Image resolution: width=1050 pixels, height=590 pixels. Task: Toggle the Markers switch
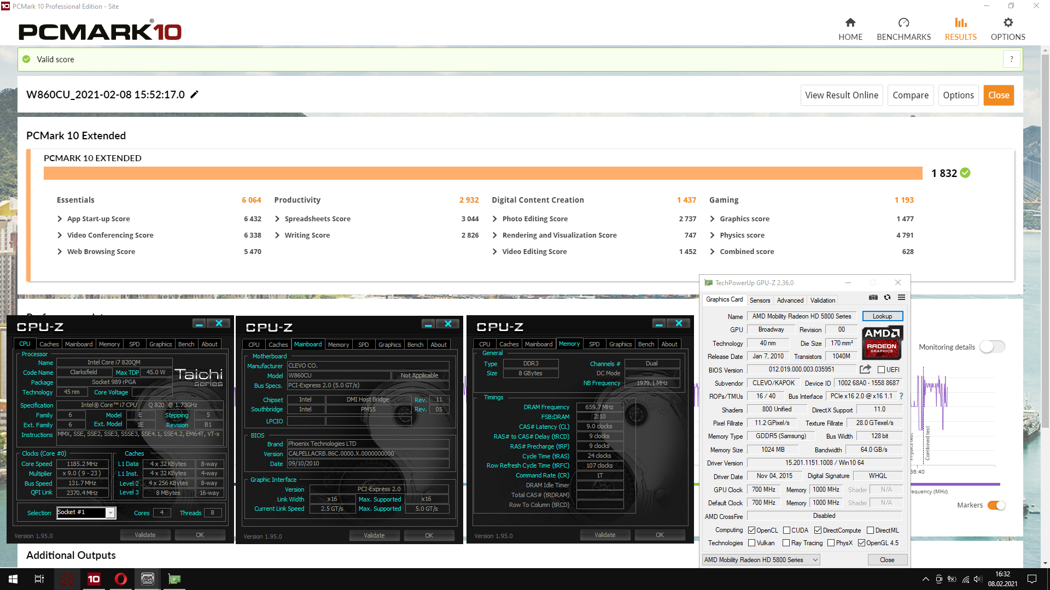pyautogui.click(x=996, y=505)
